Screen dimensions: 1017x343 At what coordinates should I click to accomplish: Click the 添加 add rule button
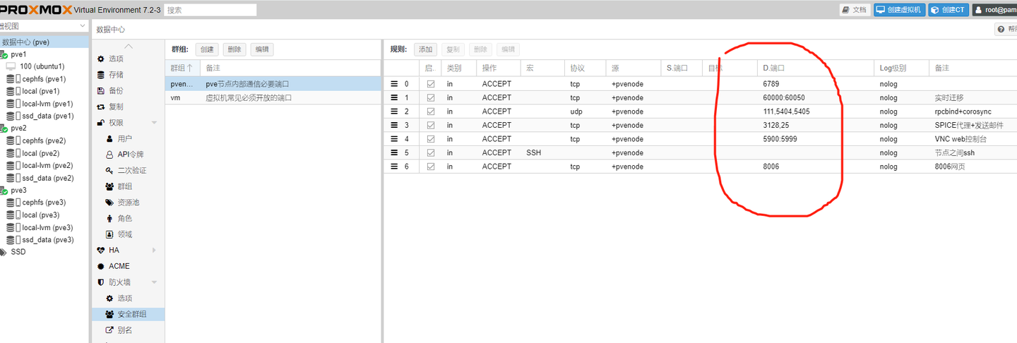coord(425,49)
